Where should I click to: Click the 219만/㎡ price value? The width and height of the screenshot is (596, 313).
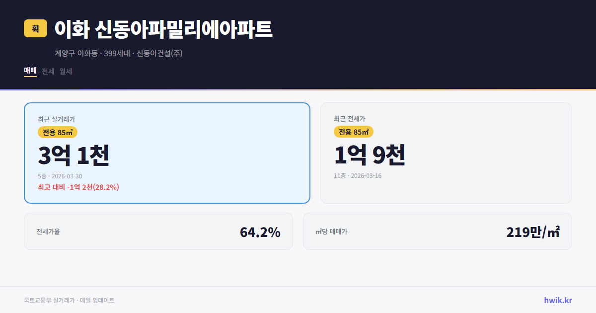pos(532,232)
